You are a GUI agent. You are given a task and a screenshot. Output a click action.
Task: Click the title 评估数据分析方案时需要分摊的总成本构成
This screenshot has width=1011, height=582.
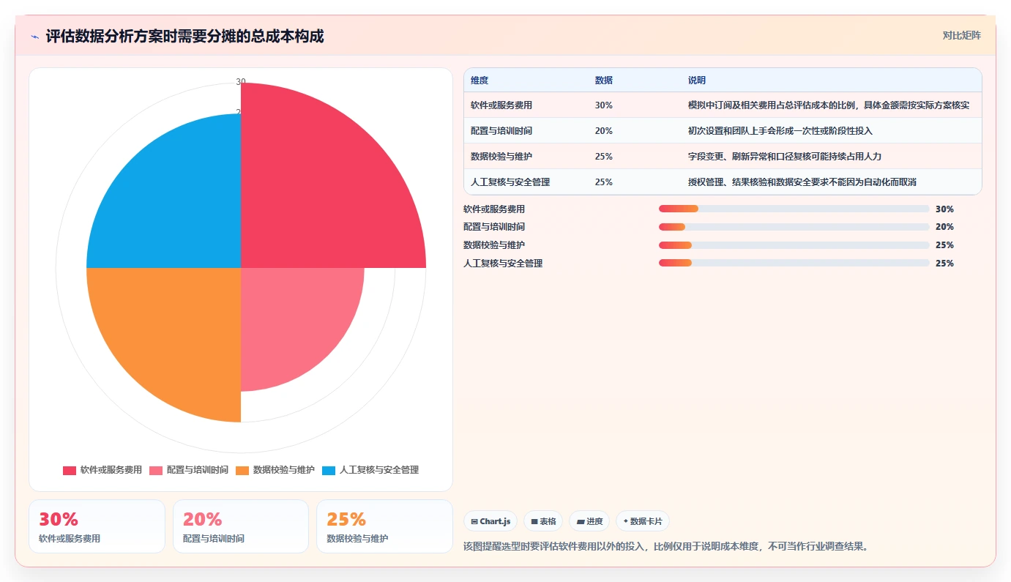[184, 37]
